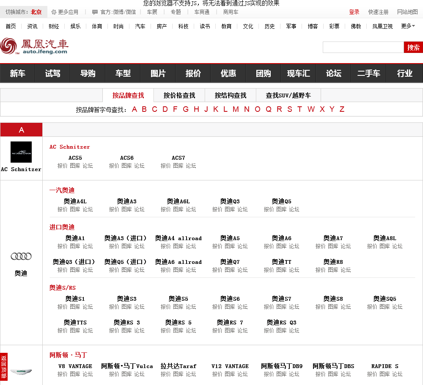Click the Audi four-rings logo
423x385 pixels.
click(x=21, y=256)
